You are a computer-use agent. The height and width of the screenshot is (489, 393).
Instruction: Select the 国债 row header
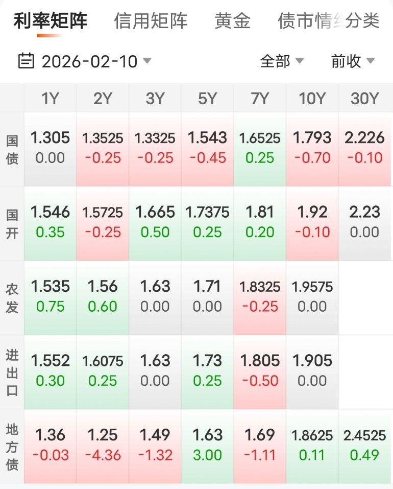12,149
